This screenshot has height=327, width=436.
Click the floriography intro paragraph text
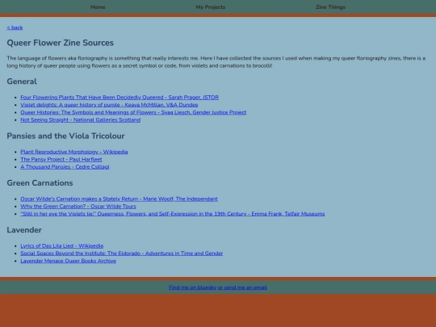(x=216, y=62)
